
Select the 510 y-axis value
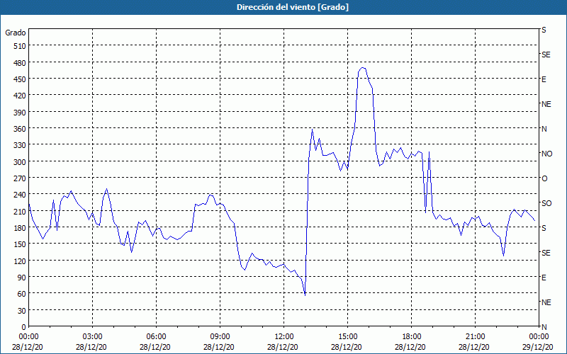(20, 46)
